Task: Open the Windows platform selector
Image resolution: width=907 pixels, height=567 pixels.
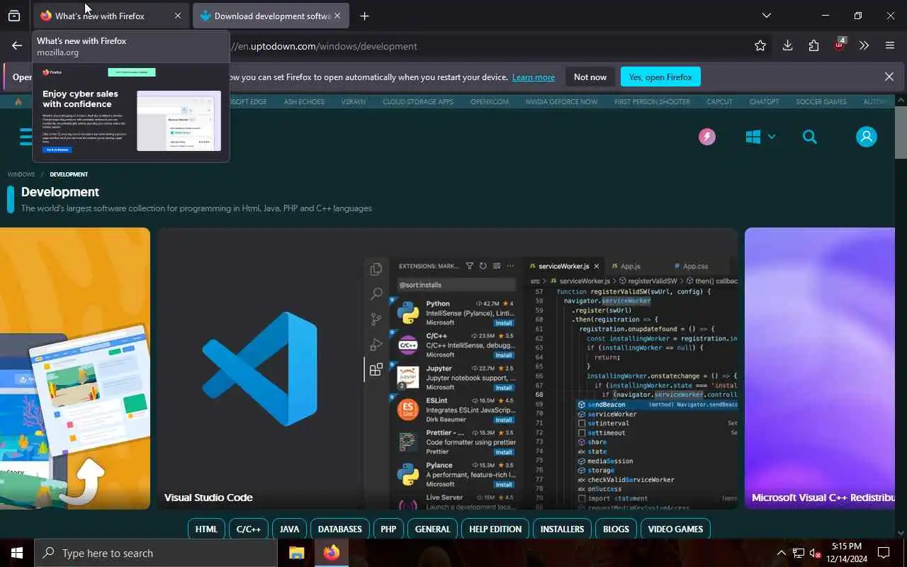Action: [x=760, y=137]
